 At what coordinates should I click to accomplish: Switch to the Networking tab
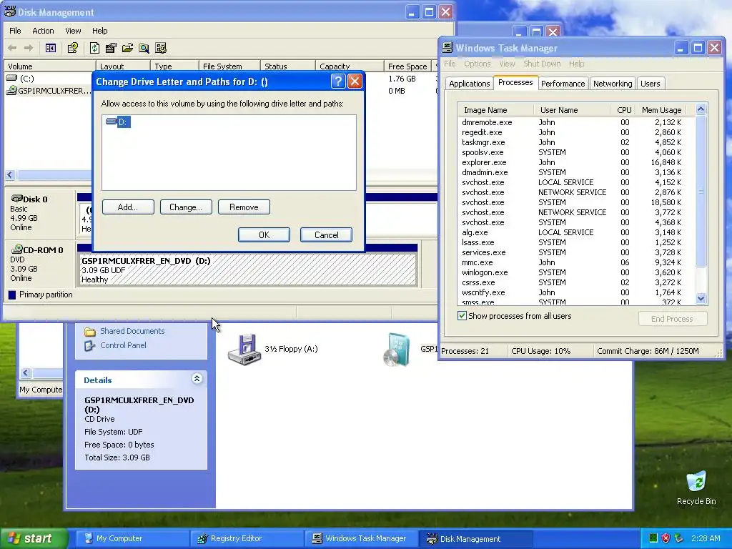[x=613, y=84]
